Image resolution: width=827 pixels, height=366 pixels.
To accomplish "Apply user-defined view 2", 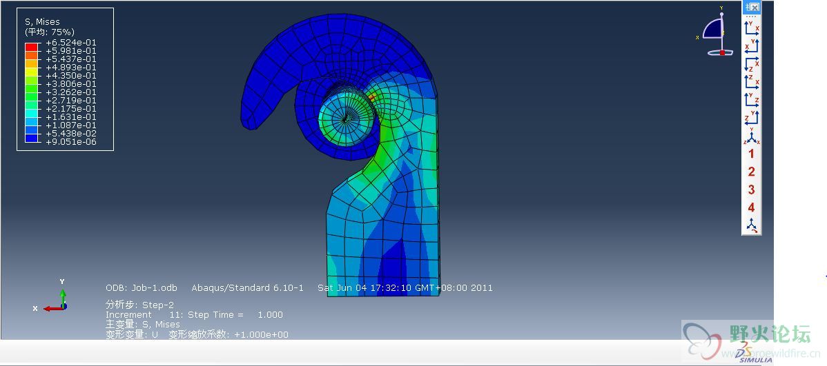I will [x=752, y=172].
